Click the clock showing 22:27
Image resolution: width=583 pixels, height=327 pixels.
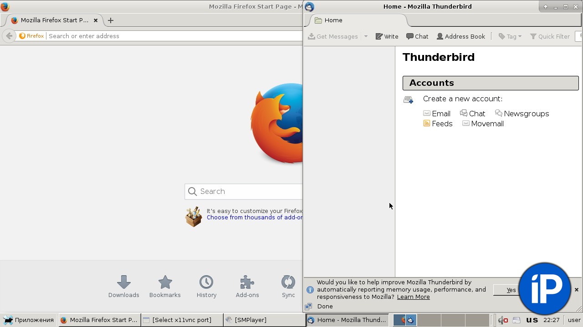552,320
